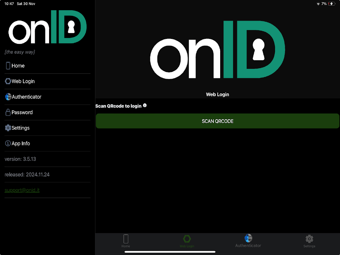The height and width of the screenshot is (255, 340).
Task: Tap the home indicator bar at screen bottom
Action: tap(170, 252)
